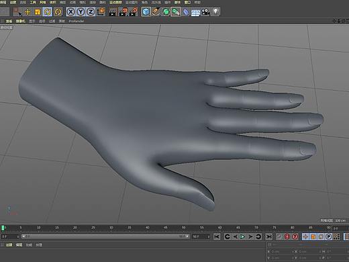
Task: Toggle the Y axis lock
Action: [81, 11]
